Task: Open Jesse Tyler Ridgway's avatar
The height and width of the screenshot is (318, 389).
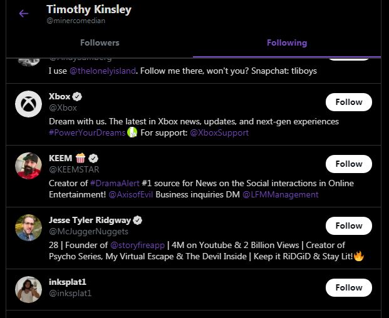Action: coord(29,227)
